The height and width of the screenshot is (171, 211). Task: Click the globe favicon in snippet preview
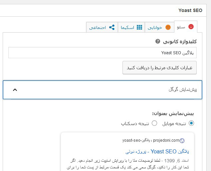(x=182, y=141)
